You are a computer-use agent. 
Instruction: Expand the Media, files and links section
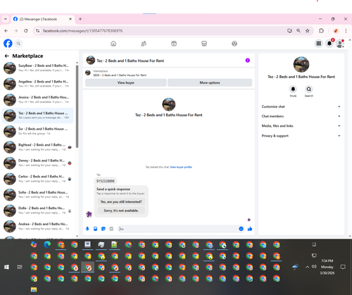tap(301, 126)
